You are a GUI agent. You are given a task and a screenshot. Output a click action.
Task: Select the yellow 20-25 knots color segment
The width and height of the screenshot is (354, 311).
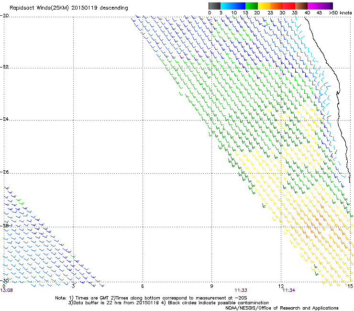tap(264, 6)
